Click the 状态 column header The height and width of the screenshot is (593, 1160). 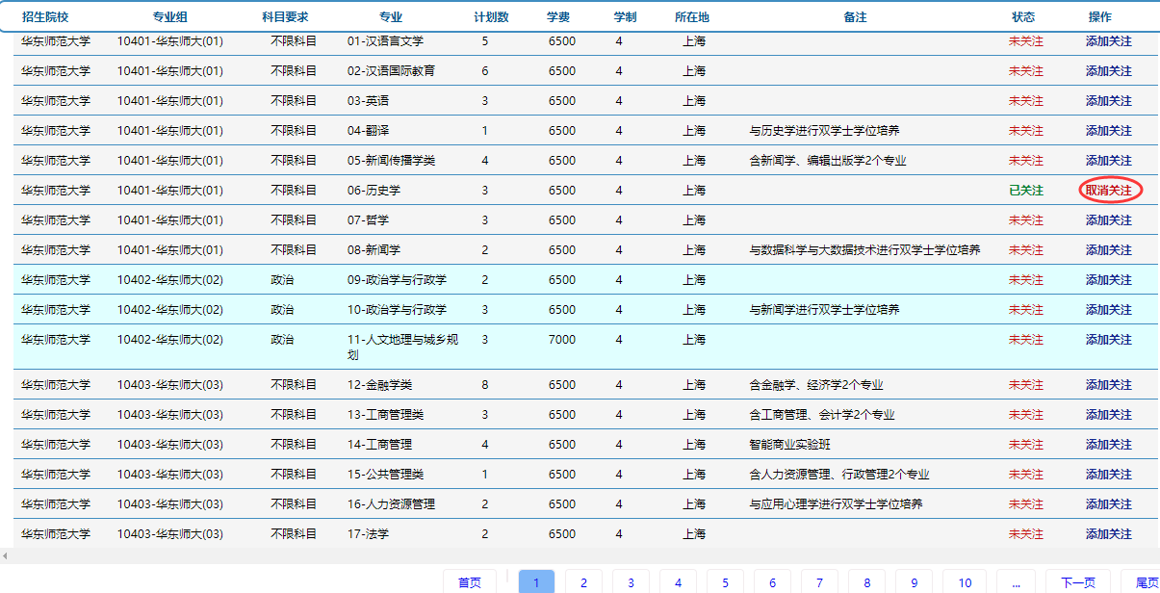(x=1023, y=17)
